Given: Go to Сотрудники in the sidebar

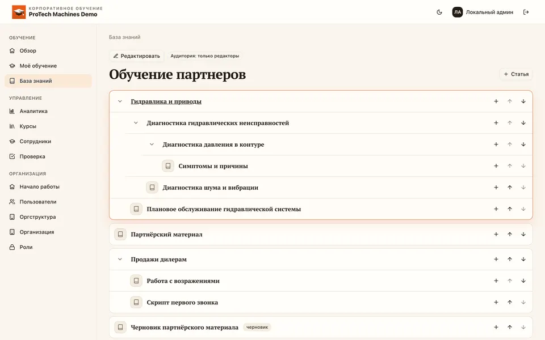Looking at the screenshot, I should [x=48, y=141].
